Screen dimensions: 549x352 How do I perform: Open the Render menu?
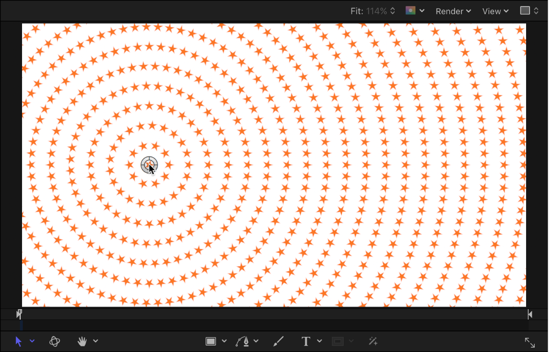[450, 11]
